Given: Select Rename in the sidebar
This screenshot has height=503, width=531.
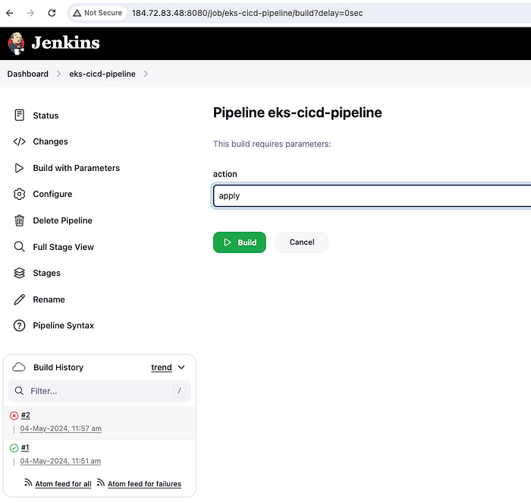Looking at the screenshot, I should click(49, 299).
